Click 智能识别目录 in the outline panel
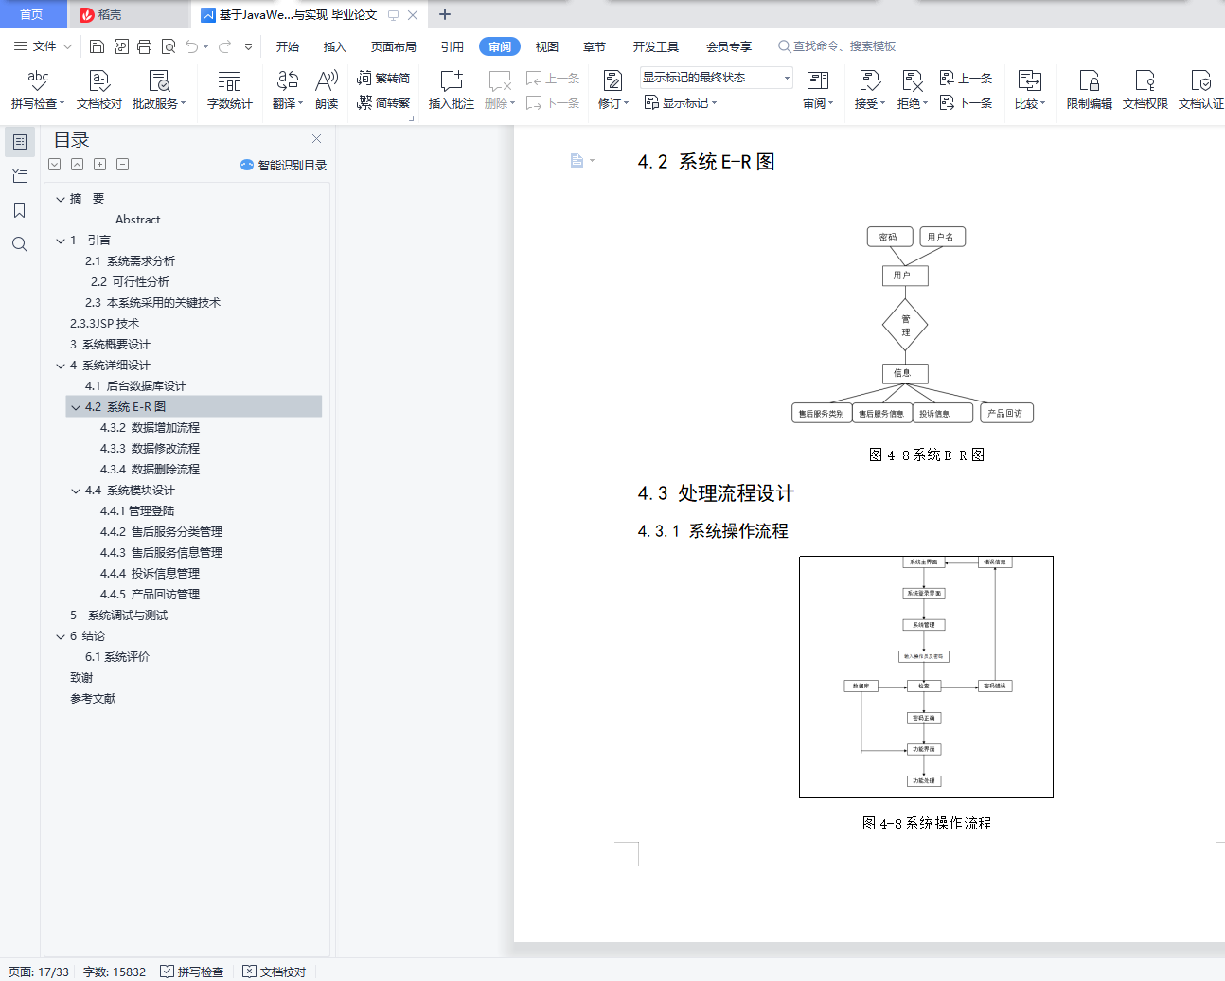1225x981 pixels. click(x=284, y=165)
